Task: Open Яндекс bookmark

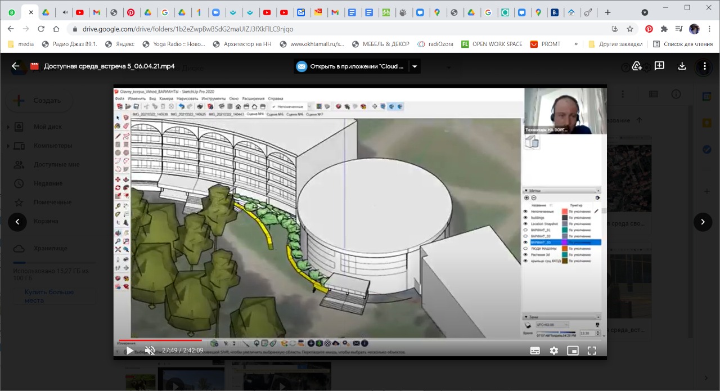Action: click(x=119, y=44)
